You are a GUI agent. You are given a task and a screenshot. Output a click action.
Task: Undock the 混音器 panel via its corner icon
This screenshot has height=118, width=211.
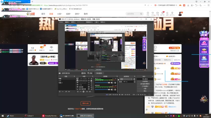pyautogui.click(x=117, y=76)
